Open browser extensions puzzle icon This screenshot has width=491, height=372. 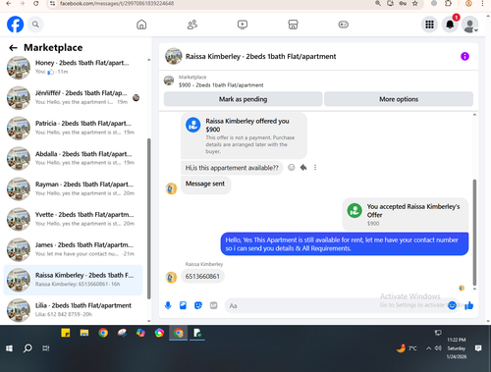(x=448, y=4)
